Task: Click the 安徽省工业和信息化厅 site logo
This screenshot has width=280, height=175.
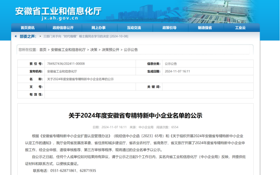Action: point(58,11)
